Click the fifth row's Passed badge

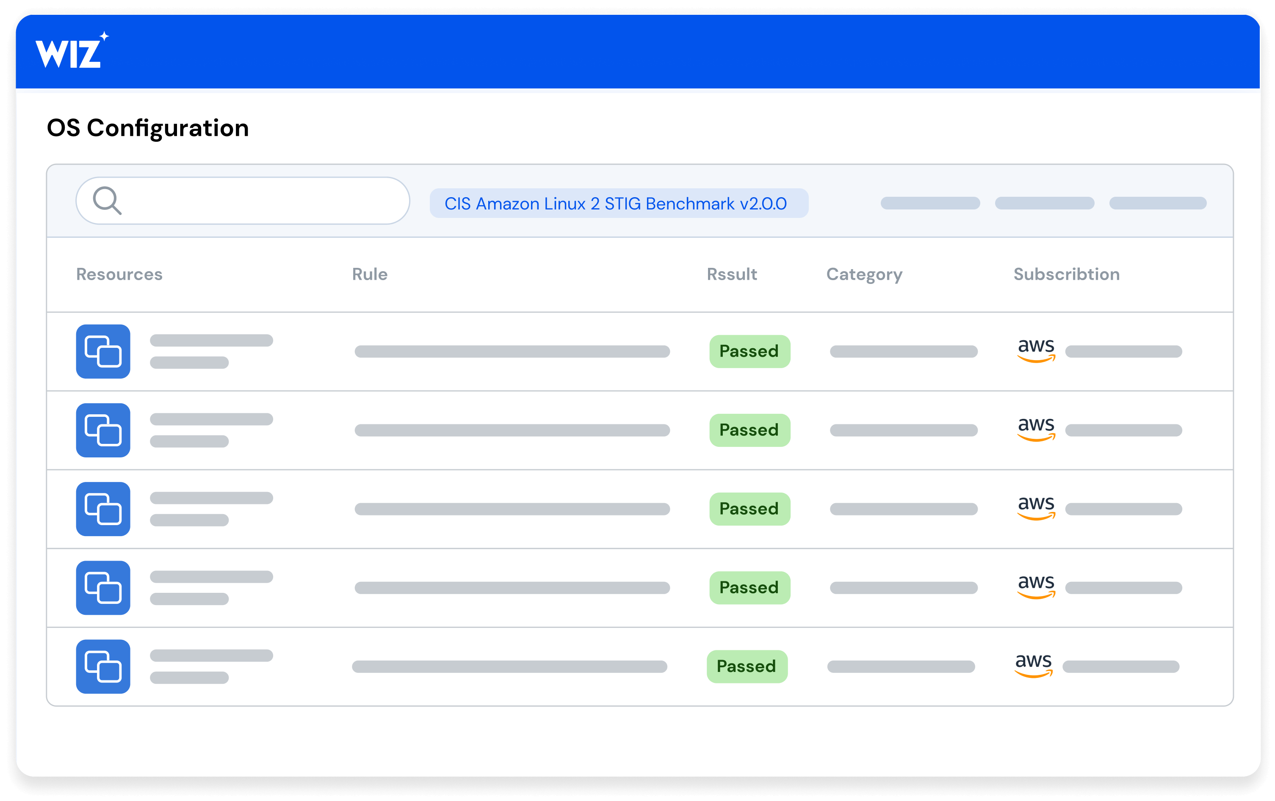click(747, 666)
